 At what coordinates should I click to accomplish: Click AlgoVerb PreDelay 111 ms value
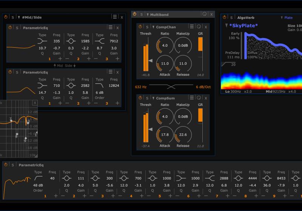click(x=233, y=57)
